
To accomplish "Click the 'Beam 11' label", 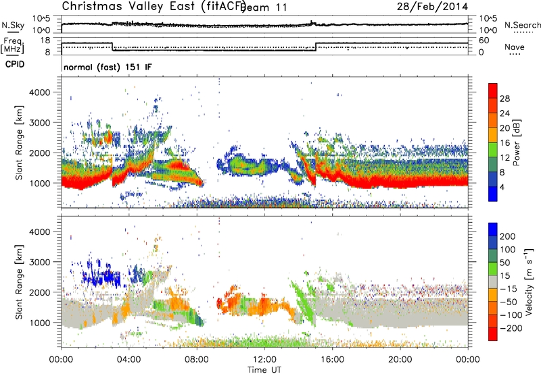I will click(x=264, y=7).
